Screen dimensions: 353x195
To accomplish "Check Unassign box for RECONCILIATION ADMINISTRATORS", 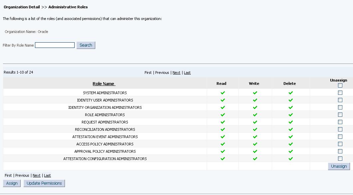I will pos(340,129).
